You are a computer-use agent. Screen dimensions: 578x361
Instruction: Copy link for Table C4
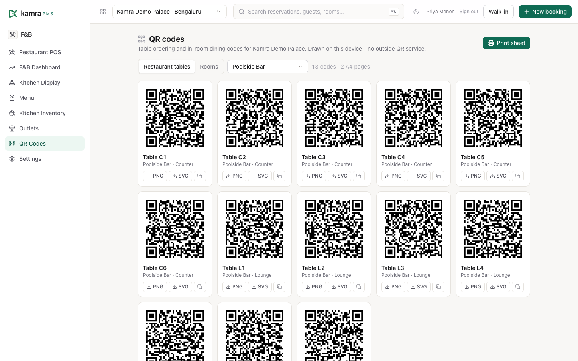(x=438, y=176)
